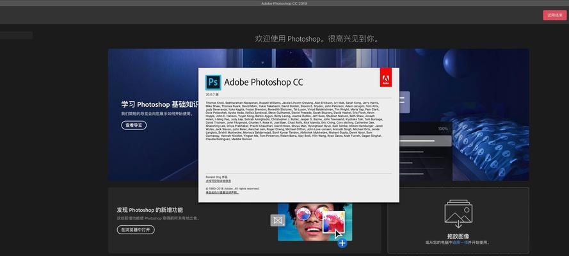Click the blue plus icon on the feature thumbnail
Viewport: 569px width, 256px height.
point(342,243)
